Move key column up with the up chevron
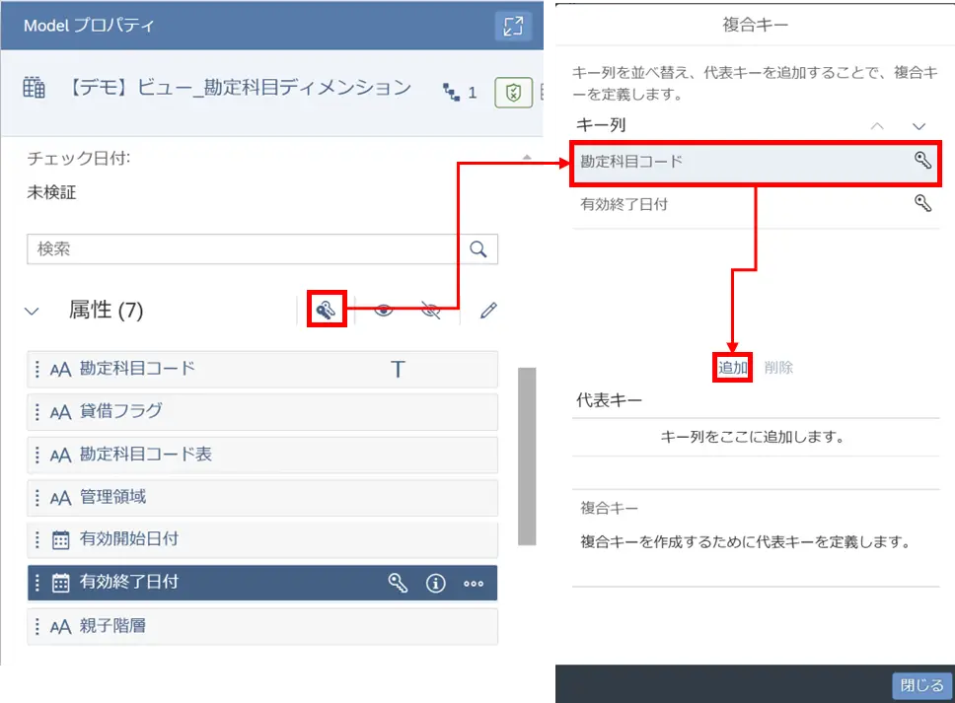This screenshot has width=955, height=703. [x=877, y=126]
